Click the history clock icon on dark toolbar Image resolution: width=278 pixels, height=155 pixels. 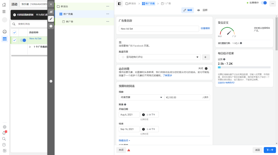pos(51,26)
